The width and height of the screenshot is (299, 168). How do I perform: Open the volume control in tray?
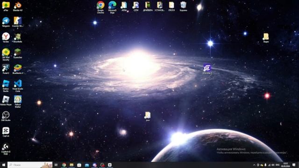point(273,165)
